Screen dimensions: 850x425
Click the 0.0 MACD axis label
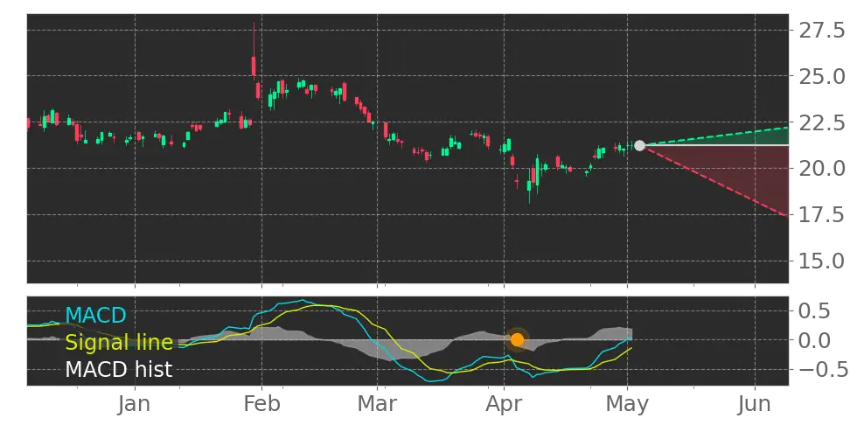[815, 340]
